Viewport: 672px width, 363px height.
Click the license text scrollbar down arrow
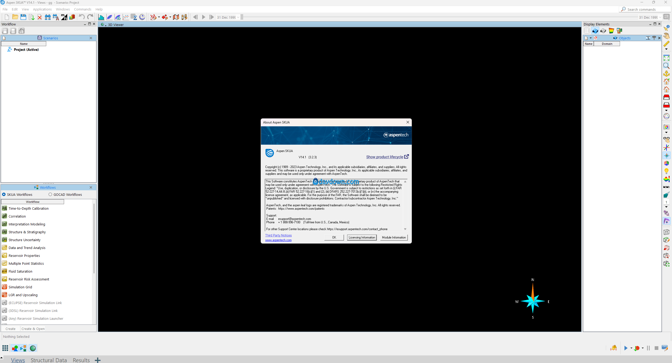click(405, 229)
